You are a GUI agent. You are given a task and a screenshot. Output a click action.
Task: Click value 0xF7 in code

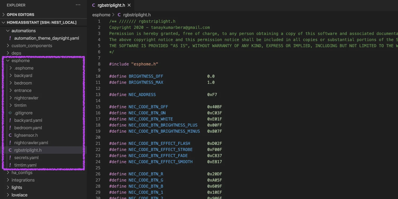click(212, 94)
